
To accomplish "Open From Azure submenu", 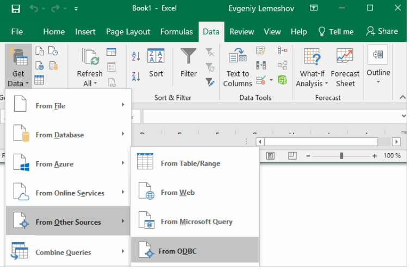I will point(68,164).
